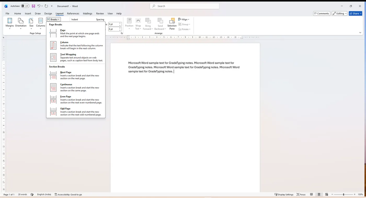Open the Help tab
The width and height of the screenshot is (366, 198).
(x=119, y=14)
